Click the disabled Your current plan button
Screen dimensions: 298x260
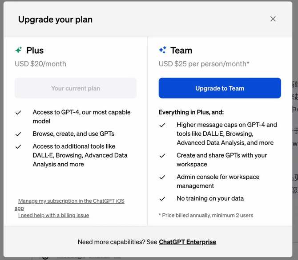click(x=76, y=88)
